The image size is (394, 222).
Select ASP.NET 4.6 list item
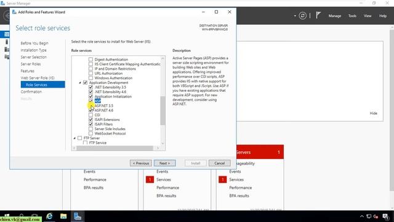coord(104,110)
